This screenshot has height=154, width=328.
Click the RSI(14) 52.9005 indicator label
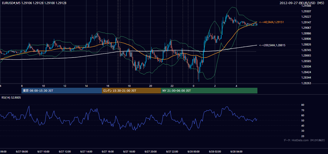(x=11, y=98)
